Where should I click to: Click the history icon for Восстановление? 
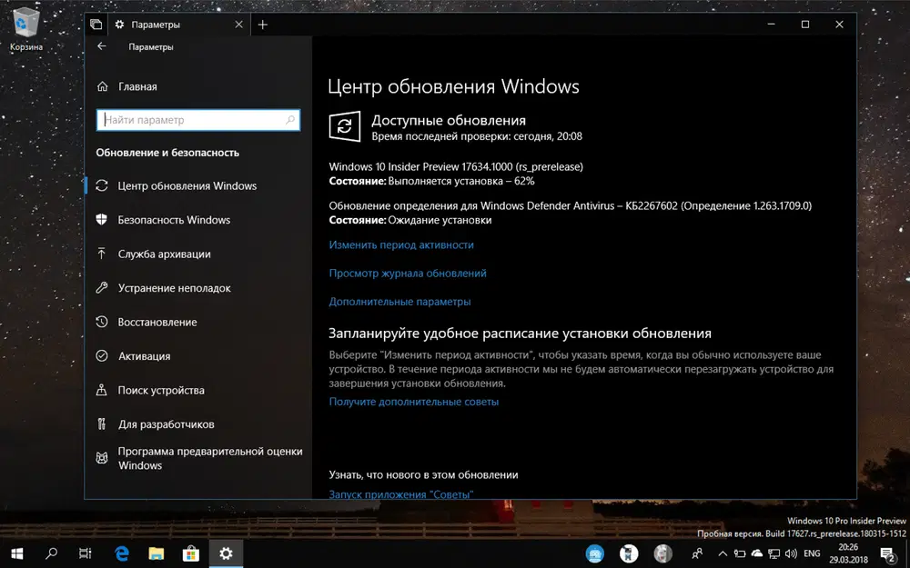(x=102, y=322)
